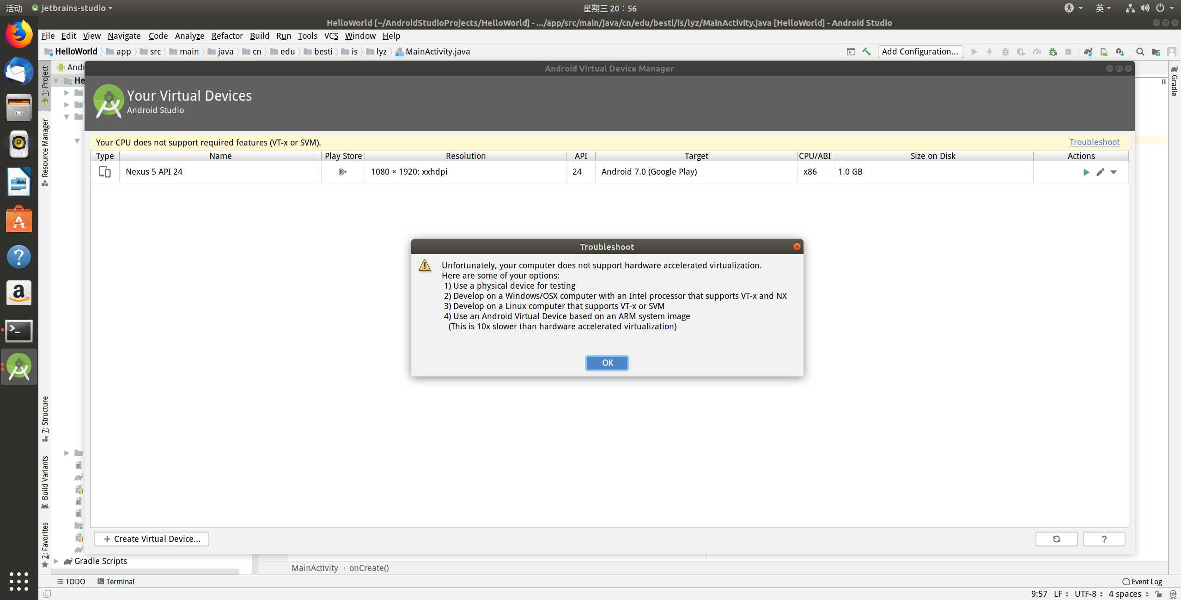Click the SDK Manager icon in toolbar
The width and height of the screenshot is (1181, 600).
[1119, 52]
